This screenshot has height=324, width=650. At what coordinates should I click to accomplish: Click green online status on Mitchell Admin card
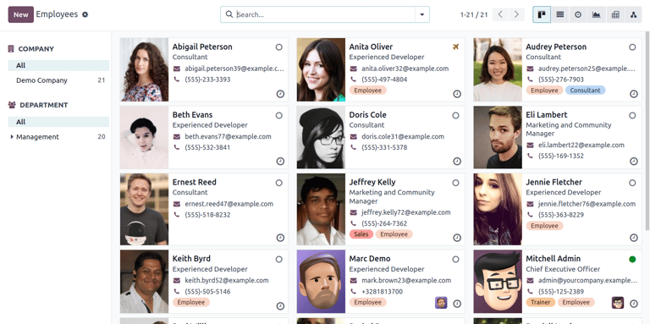click(x=632, y=260)
